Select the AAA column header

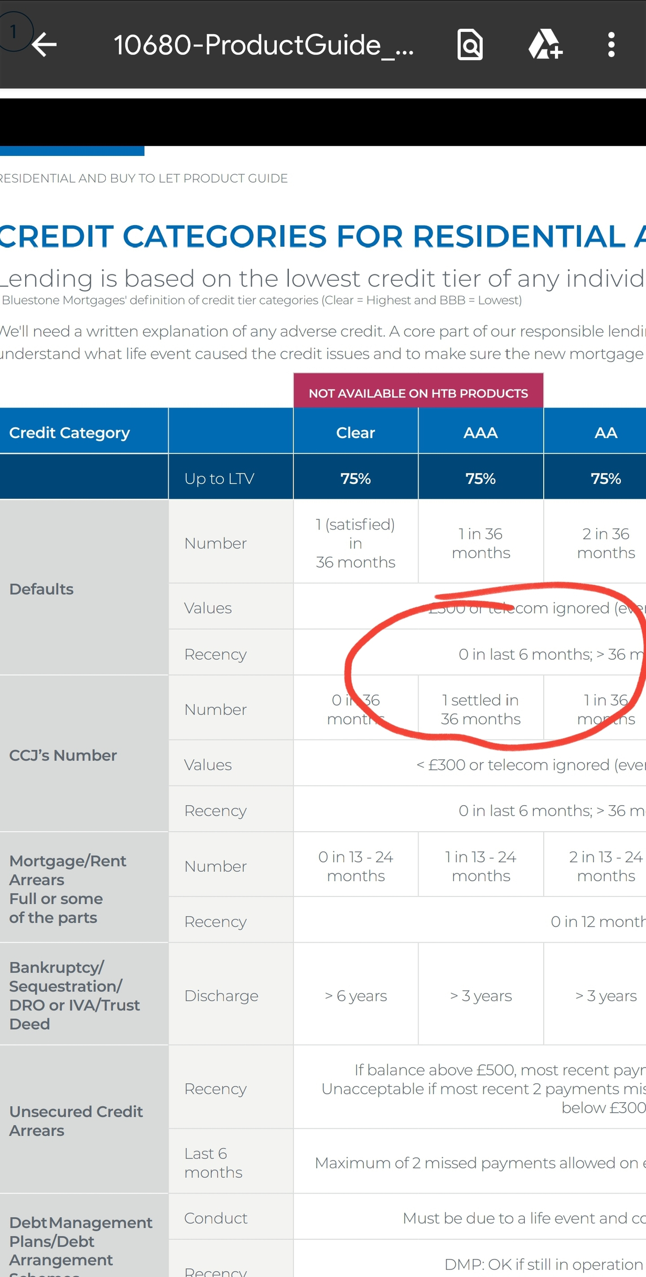(481, 432)
